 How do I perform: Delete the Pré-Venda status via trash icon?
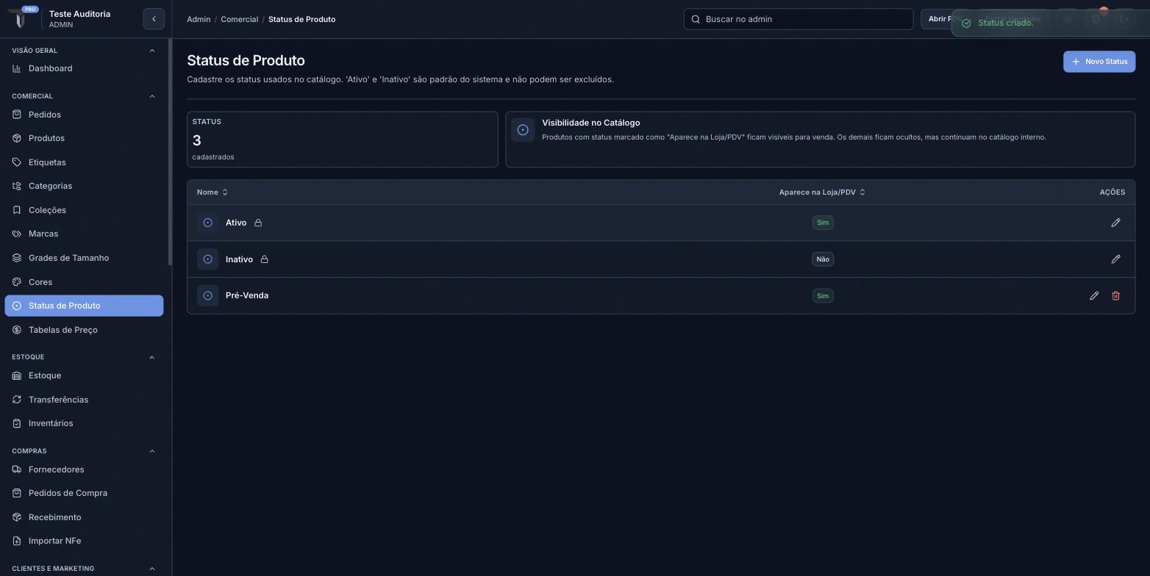(x=1115, y=296)
